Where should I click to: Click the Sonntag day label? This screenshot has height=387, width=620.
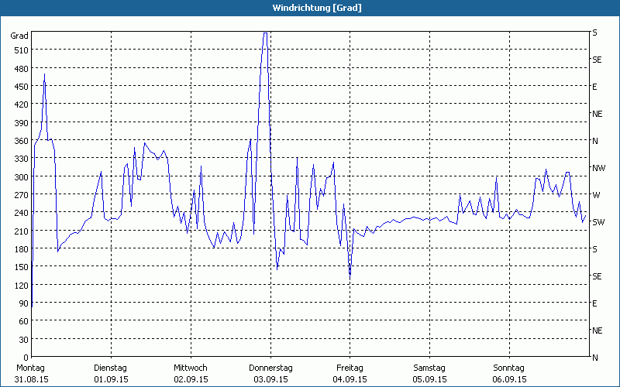click(x=509, y=368)
